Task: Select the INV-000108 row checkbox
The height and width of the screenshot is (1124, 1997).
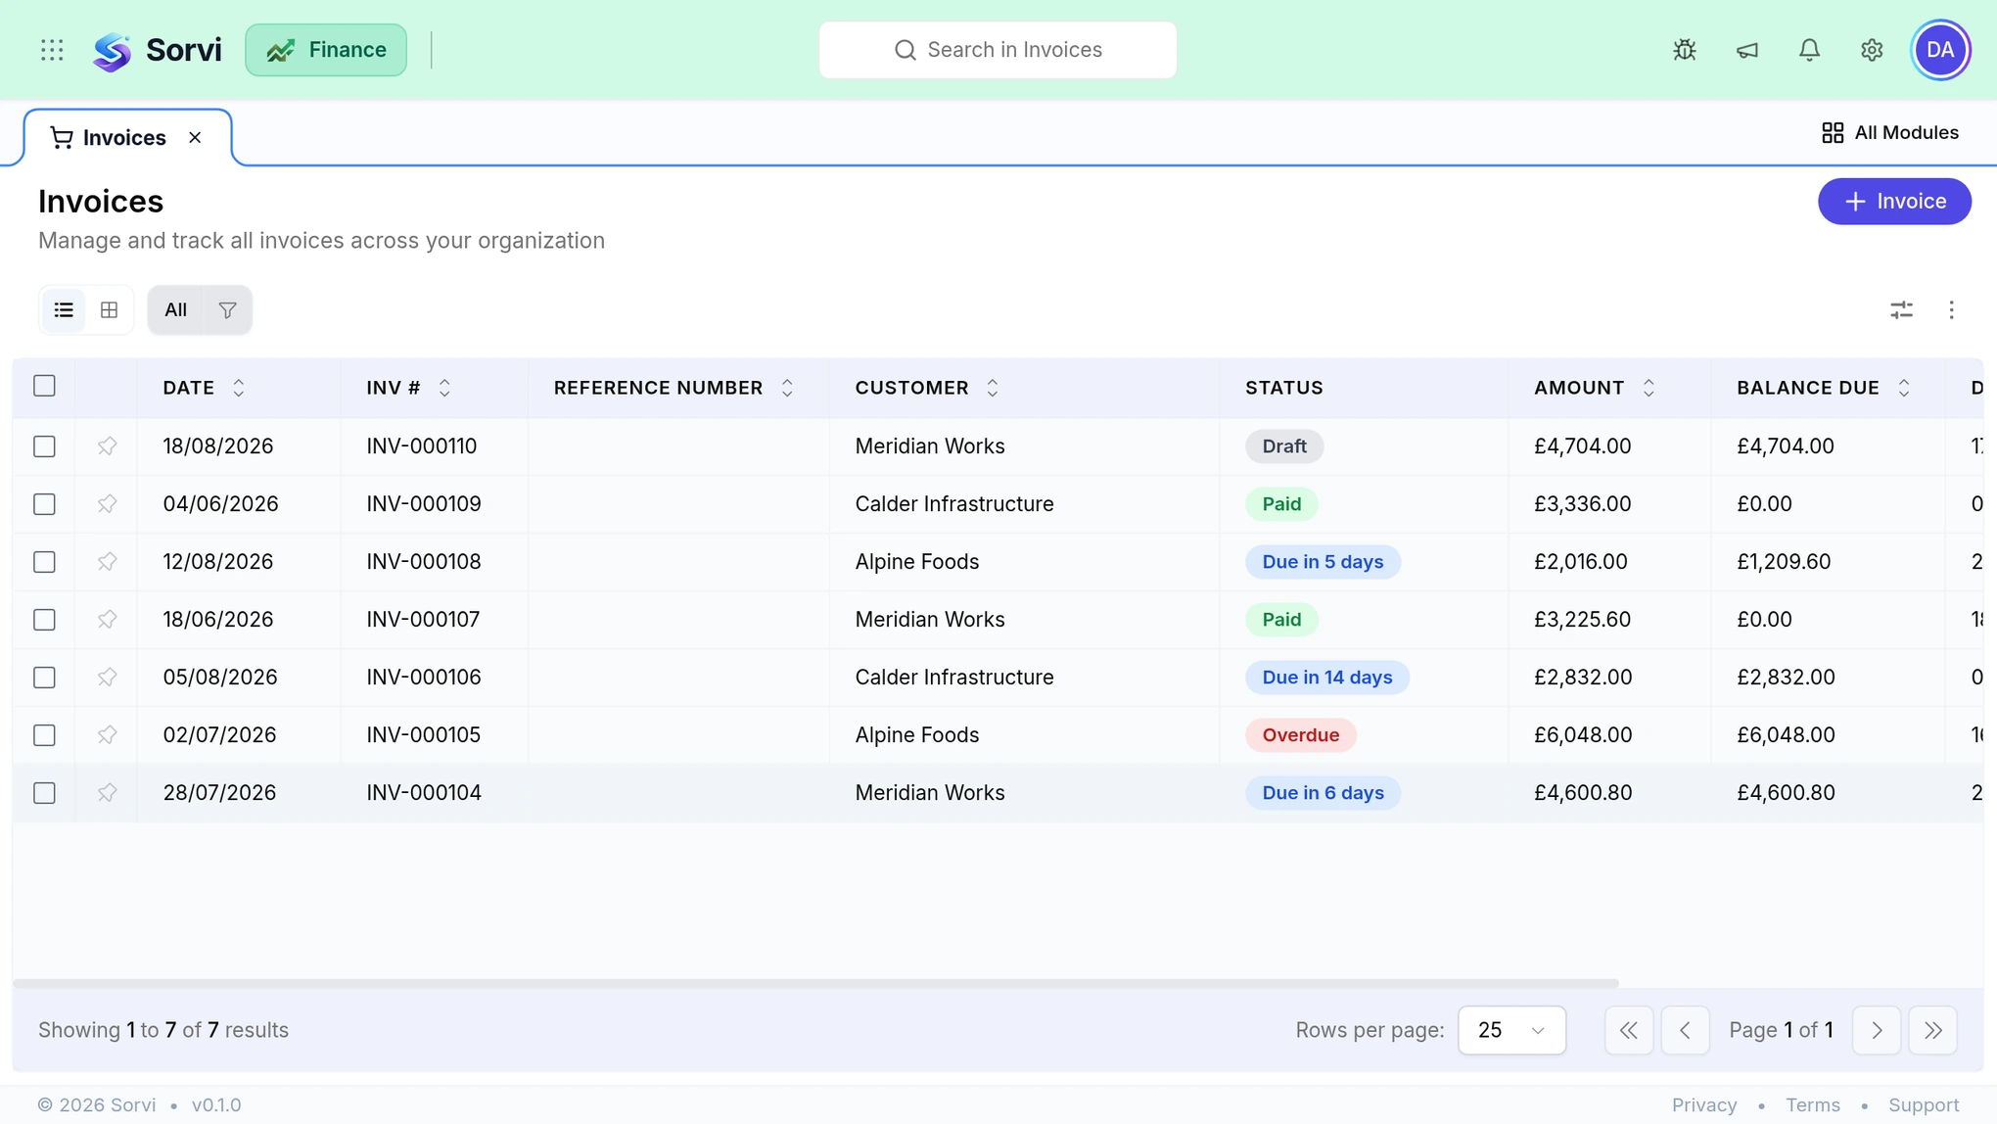Action: pos(44,562)
